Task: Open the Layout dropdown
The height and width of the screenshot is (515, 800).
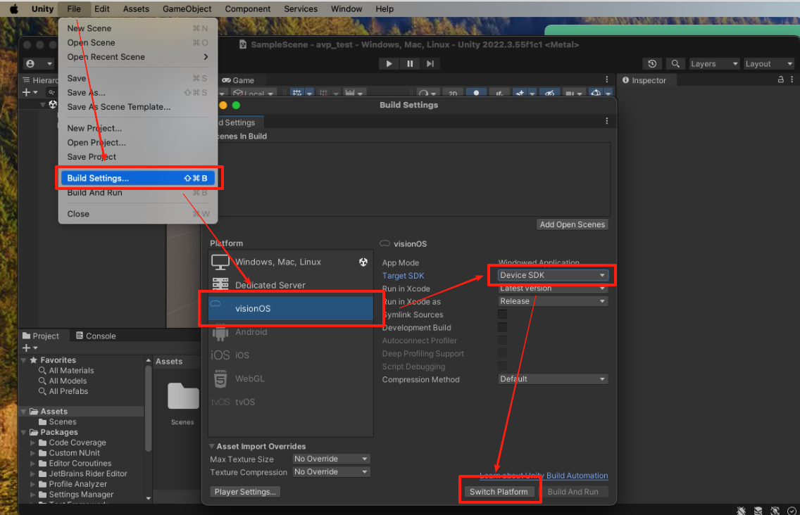Action: (x=769, y=64)
